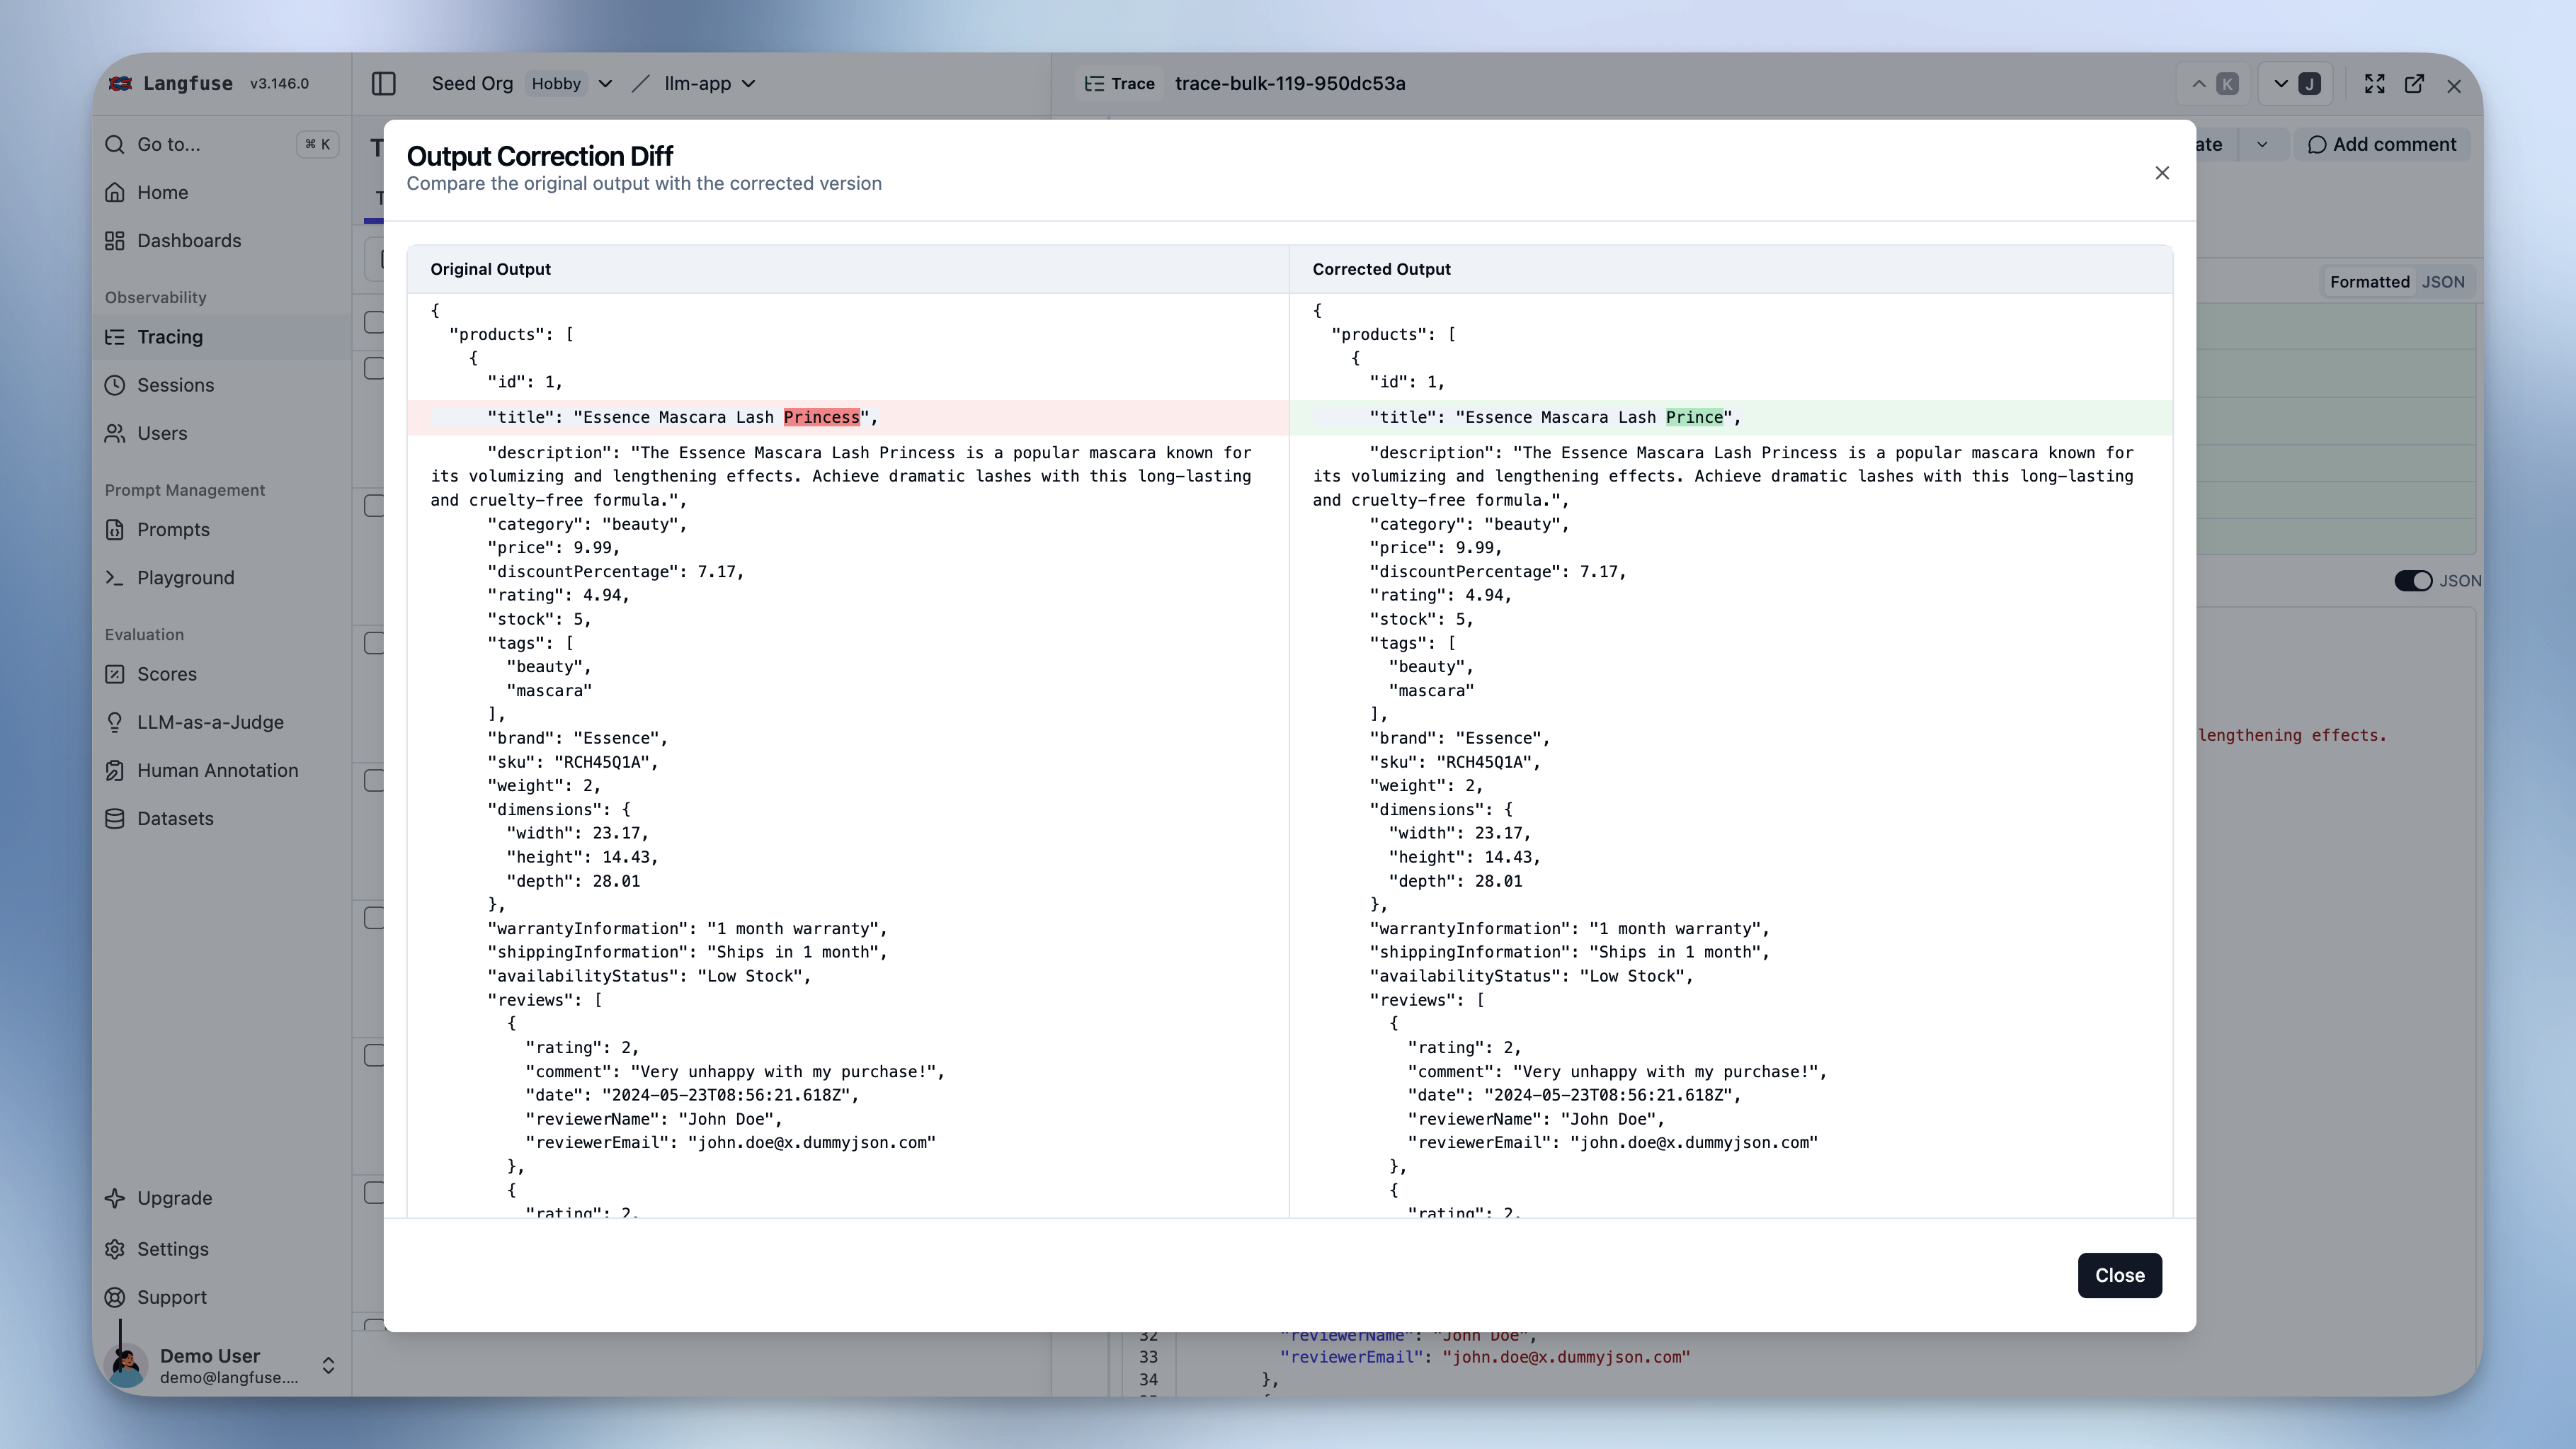Screen dimensions: 2576x1449
Task: Open Human Annotation
Action: (216, 770)
